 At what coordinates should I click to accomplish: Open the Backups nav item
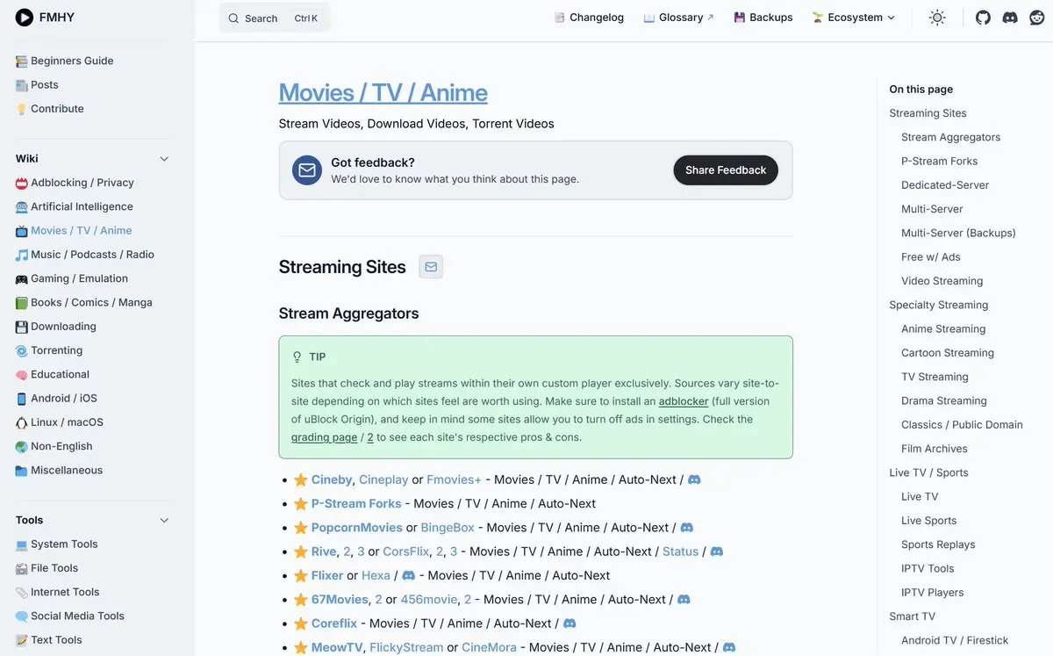point(763,18)
